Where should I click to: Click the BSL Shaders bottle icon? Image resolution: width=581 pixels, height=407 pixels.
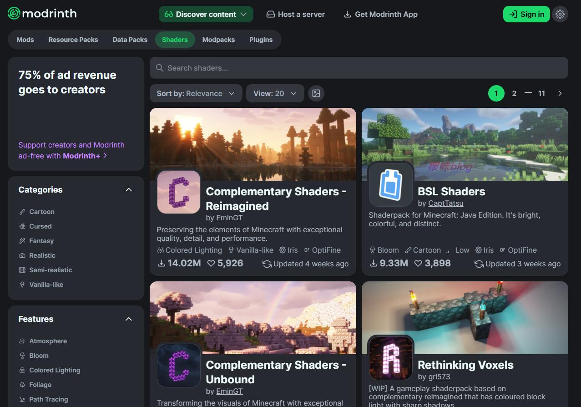(391, 185)
